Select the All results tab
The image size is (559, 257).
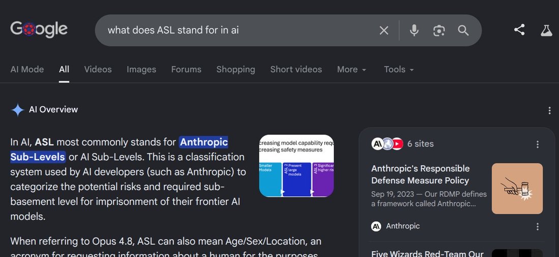pos(64,69)
